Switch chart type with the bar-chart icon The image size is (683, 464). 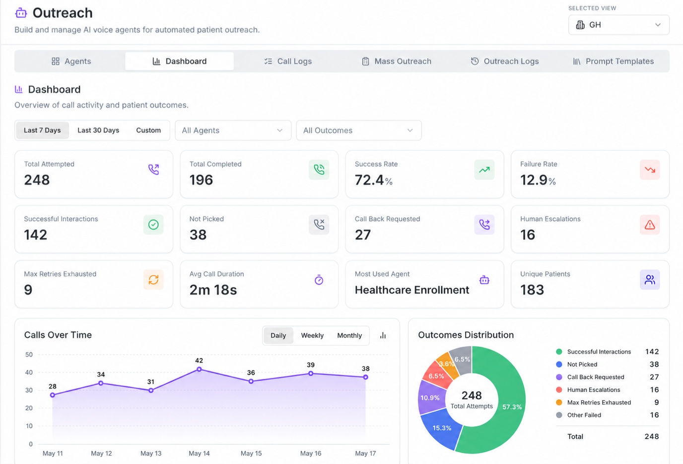point(383,336)
